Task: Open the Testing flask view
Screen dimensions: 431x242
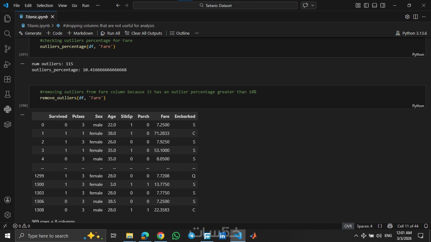Action: coord(8,94)
